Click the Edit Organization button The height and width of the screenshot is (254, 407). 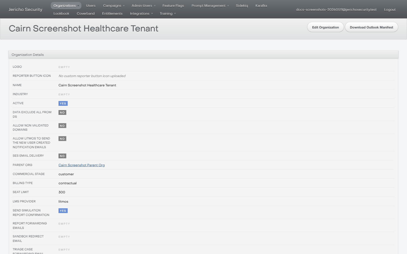click(x=325, y=27)
